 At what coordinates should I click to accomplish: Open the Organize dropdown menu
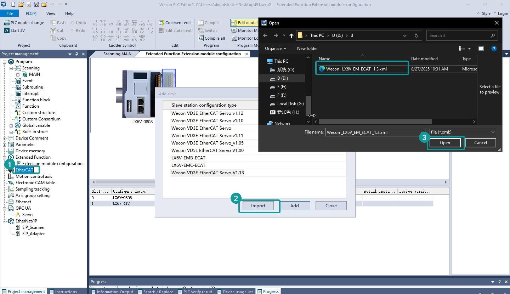tap(276, 49)
